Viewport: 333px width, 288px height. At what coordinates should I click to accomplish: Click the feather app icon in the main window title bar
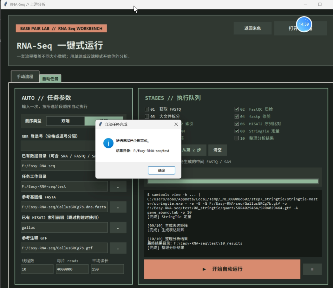point(6,4)
